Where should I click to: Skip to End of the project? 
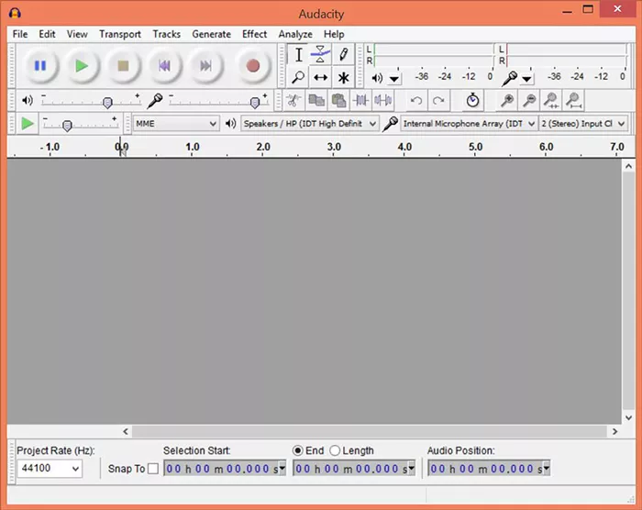pyautogui.click(x=205, y=65)
